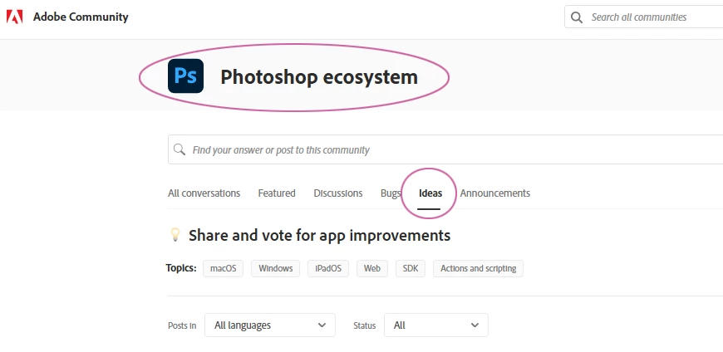Focus the Search all communities field

click(x=644, y=17)
